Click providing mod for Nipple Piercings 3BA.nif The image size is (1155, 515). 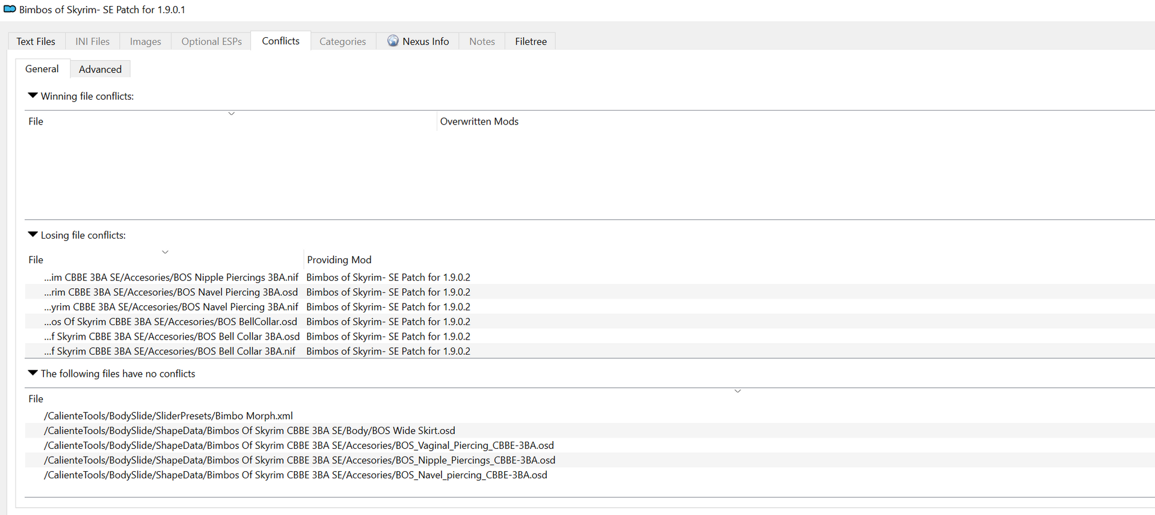388,277
